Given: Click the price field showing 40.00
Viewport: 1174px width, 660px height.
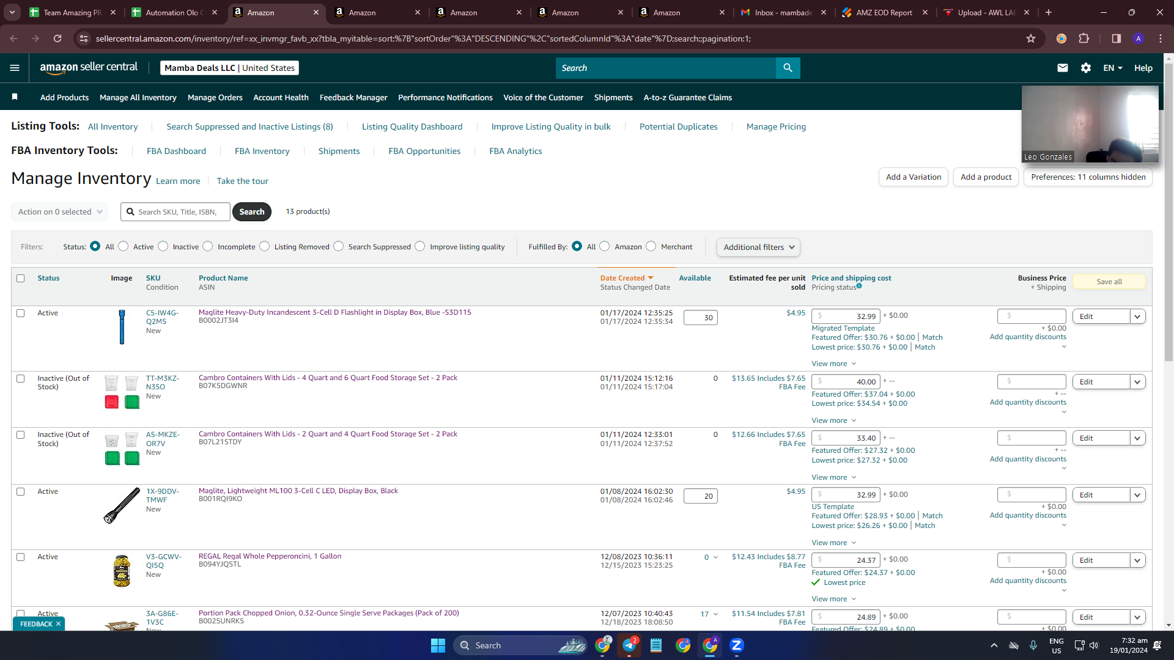Looking at the screenshot, I should 846,382.
